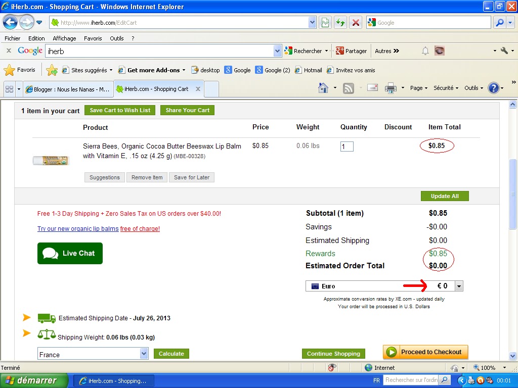Open the Edition menu
This screenshot has height=388, width=518.
36,38
